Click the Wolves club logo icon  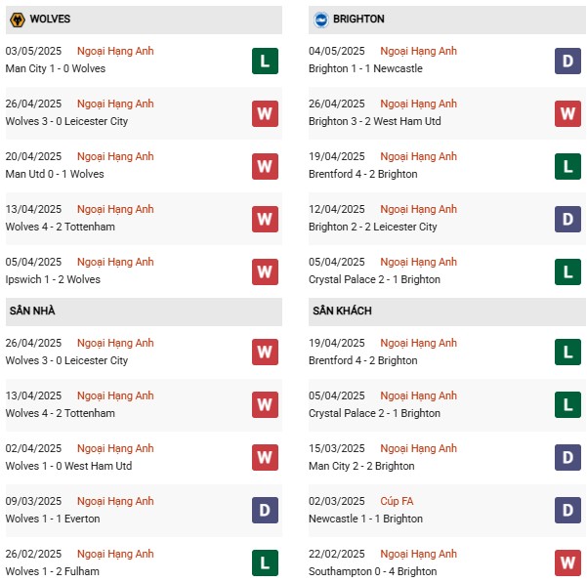[17, 20]
